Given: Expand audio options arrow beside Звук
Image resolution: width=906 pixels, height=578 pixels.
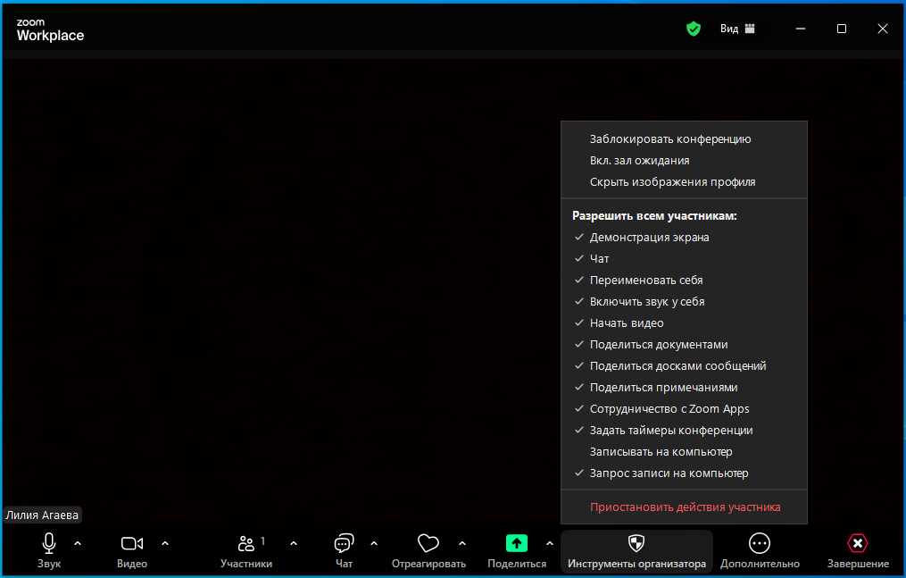Looking at the screenshot, I should (x=78, y=544).
